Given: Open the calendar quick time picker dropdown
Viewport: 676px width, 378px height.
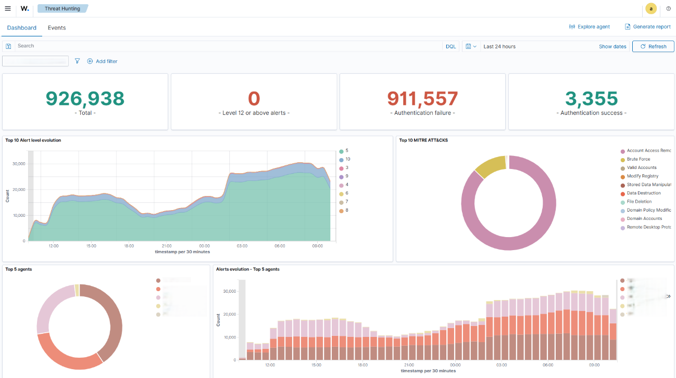Looking at the screenshot, I should [471, 46].
